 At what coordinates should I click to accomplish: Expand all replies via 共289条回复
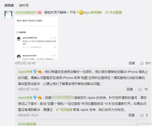pos(27,124)
